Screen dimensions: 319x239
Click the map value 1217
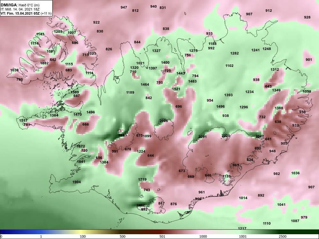[x=242, y=228]
